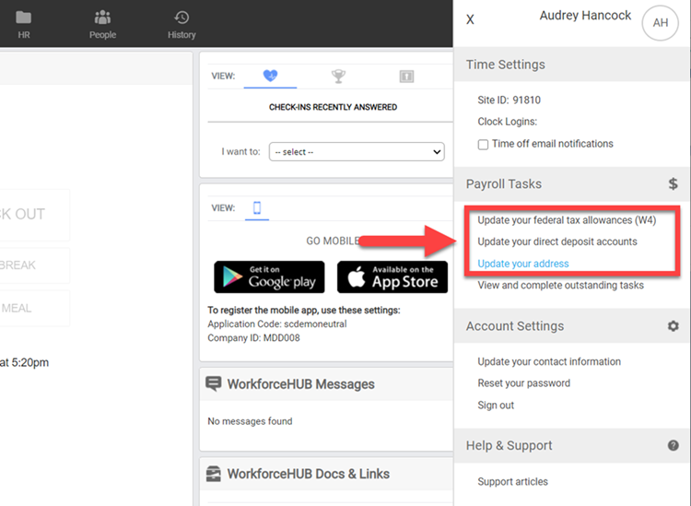Click the AH user avatar
The image size is (691, 506).
[660, 23]
